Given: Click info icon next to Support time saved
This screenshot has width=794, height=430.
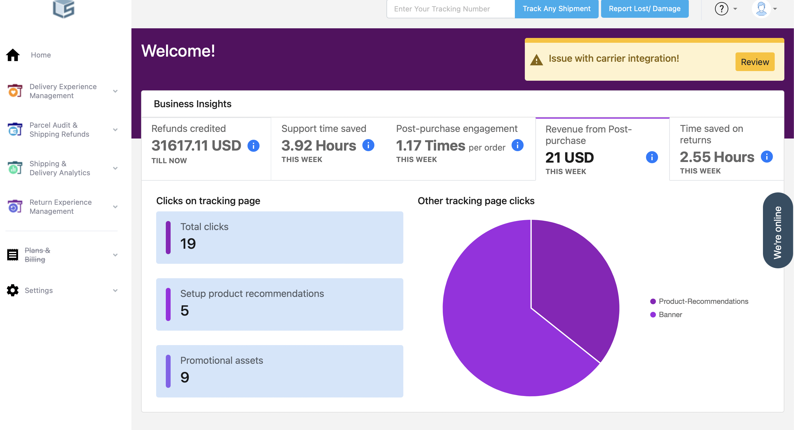Looking at the screenshot, I should click(368, 145).
